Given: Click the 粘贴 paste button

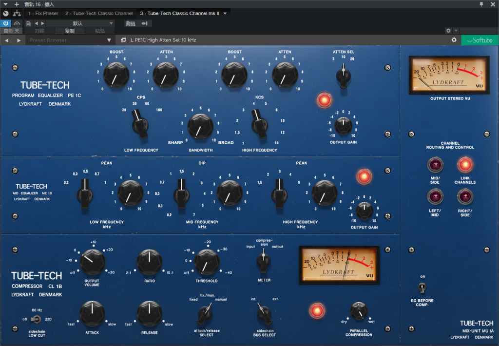Looking at the screenshot, I should click(99, 31).
